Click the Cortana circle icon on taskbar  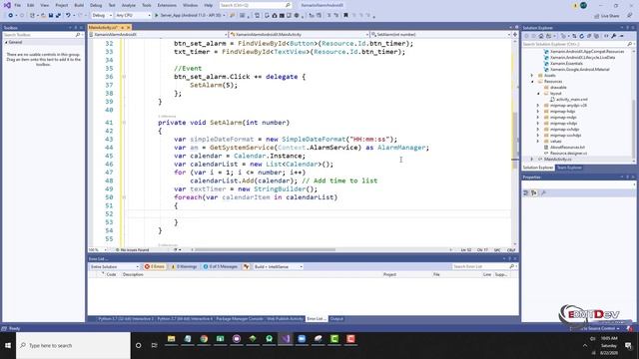click(138, 345)
